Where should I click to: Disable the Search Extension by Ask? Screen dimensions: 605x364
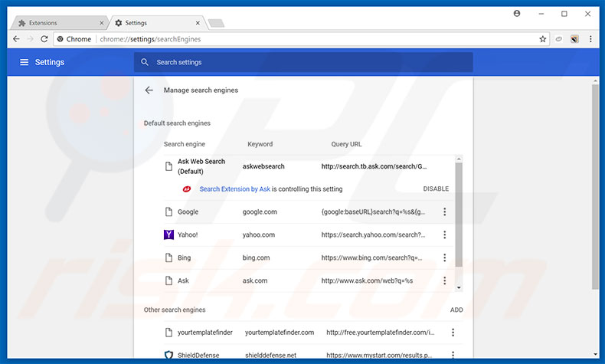[x=436, y=189]
